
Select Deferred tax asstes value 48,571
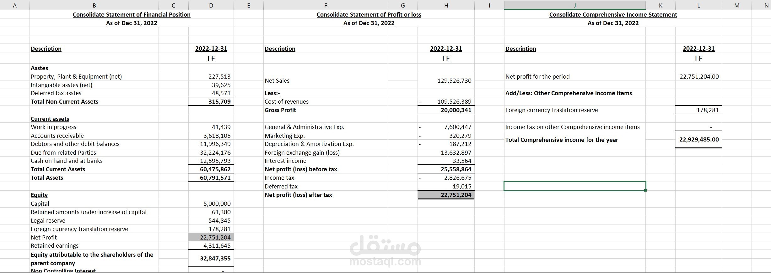click(x=221, y=93)
